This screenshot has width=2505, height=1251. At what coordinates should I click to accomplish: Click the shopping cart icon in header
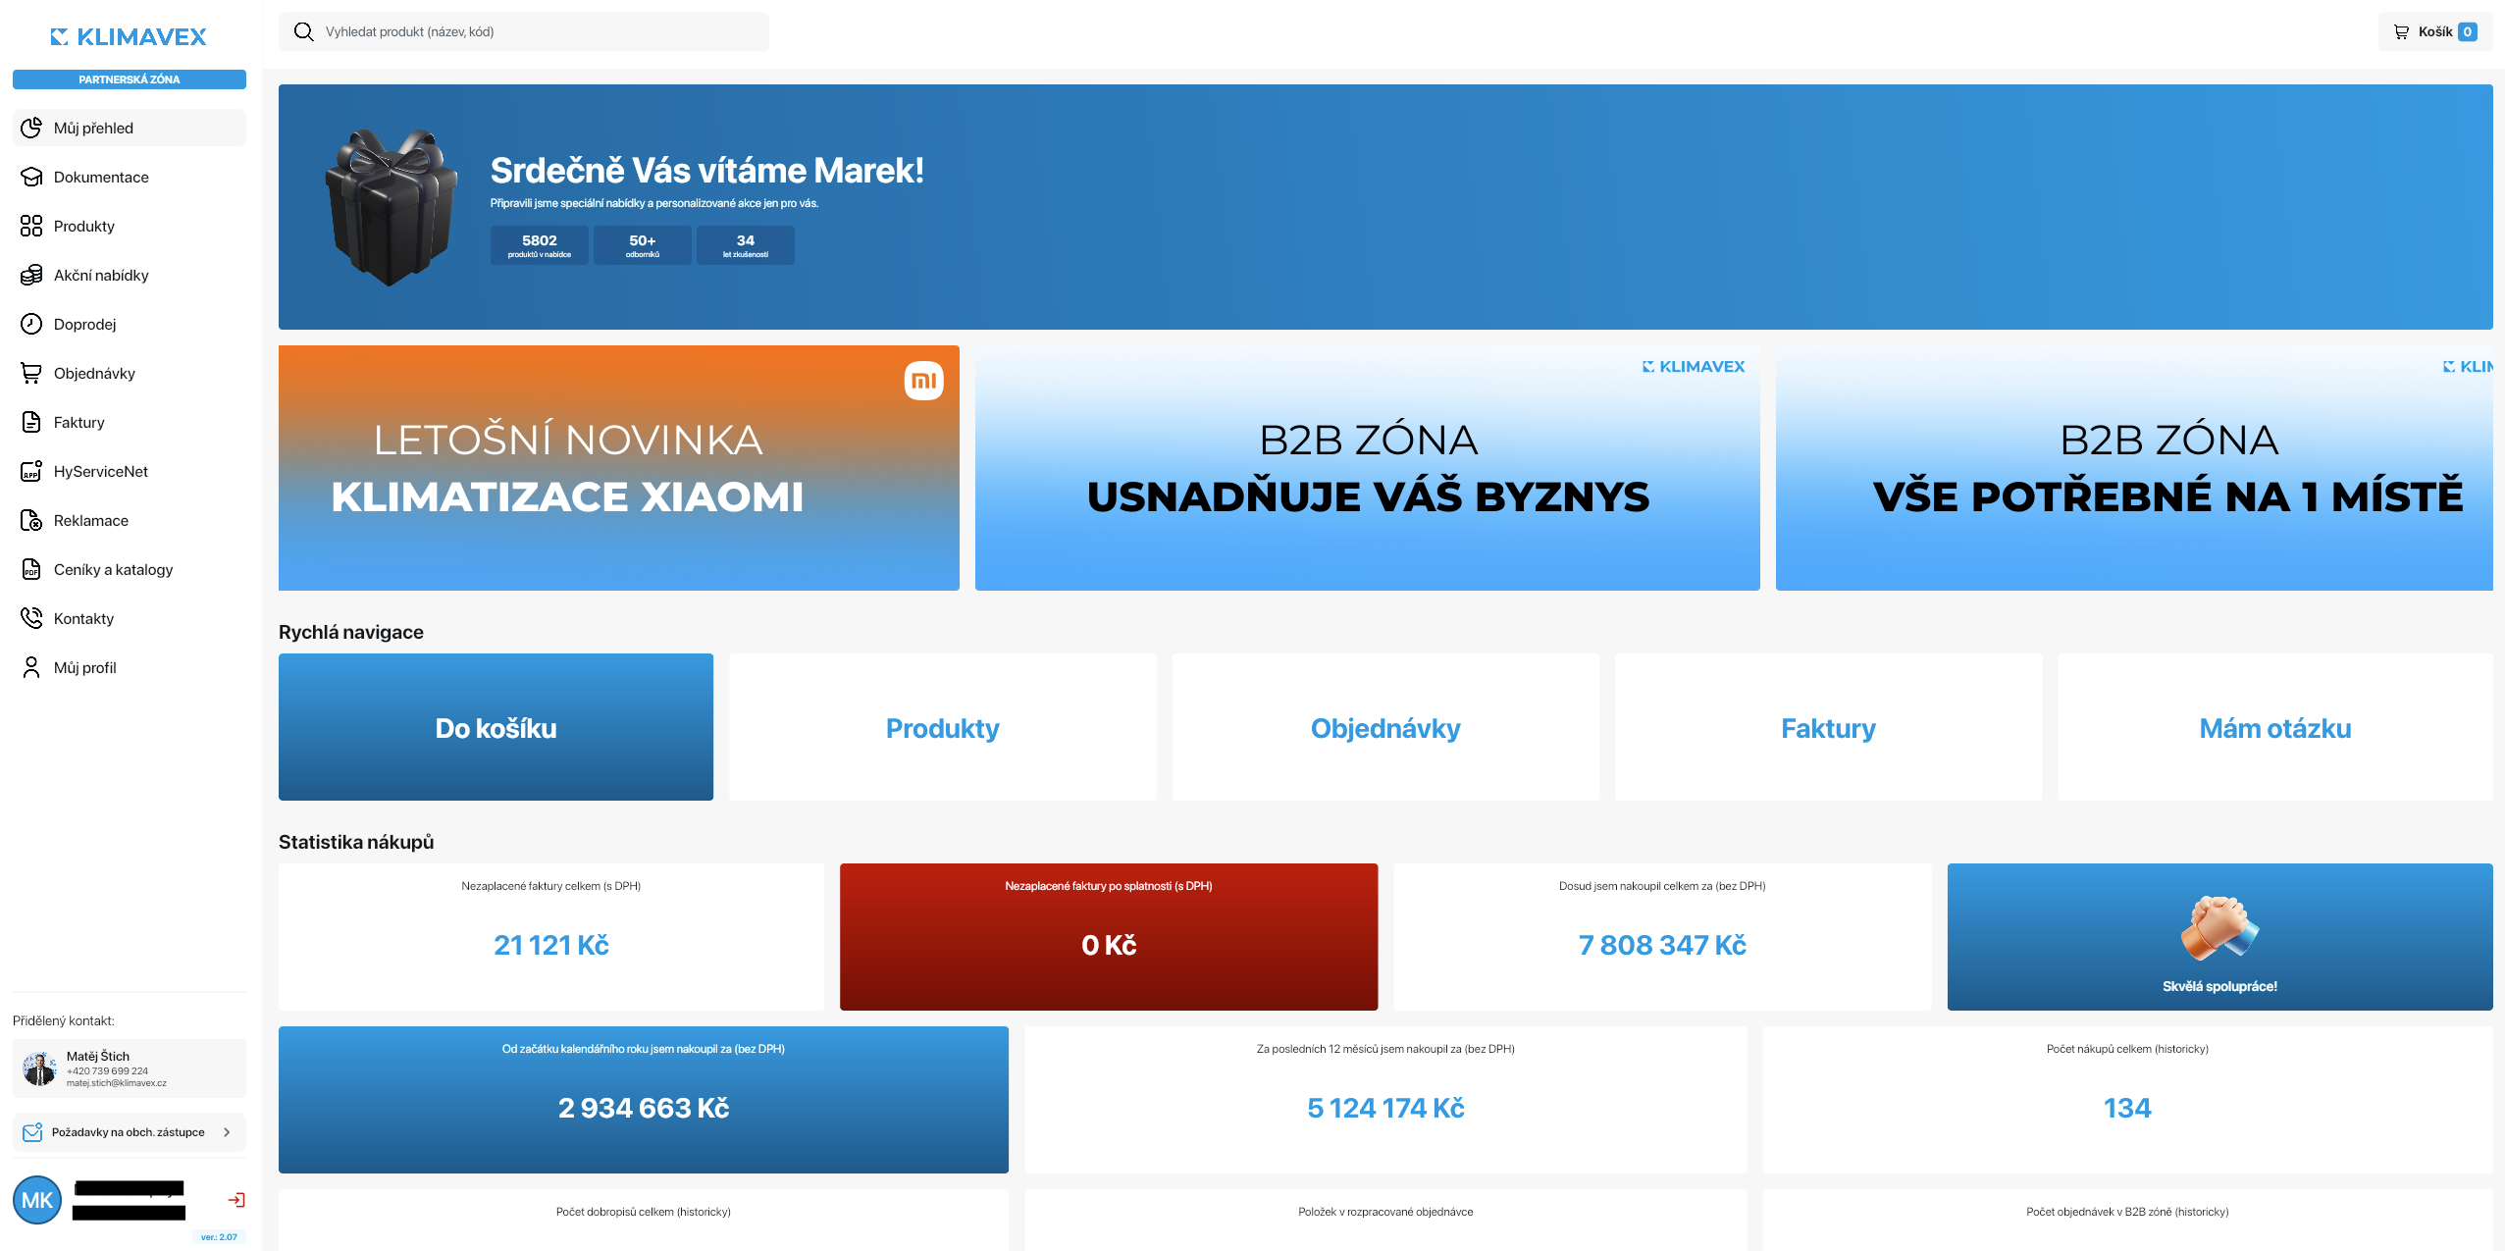(2401, 32)
